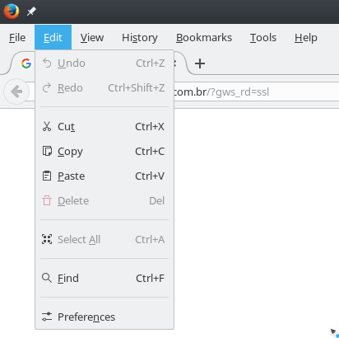The width and height of the screenshot is (339, 338).
Task: Open a new tab with plus button
Action: [200, 63]
